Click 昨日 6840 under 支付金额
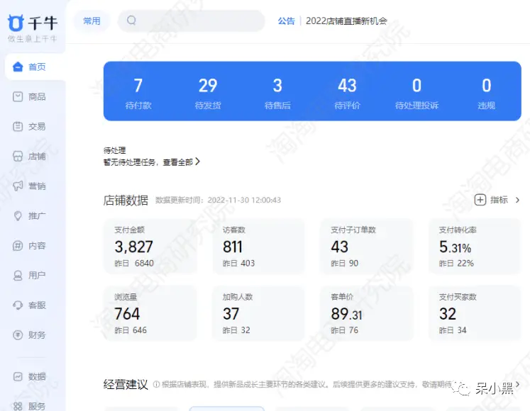Screen dimensions: 530x411 click(134, 264)
